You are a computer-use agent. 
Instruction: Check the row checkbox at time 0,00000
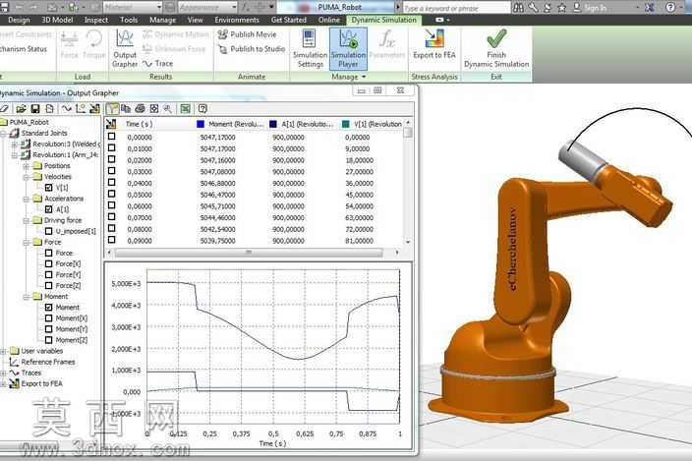tap(112, 137)
